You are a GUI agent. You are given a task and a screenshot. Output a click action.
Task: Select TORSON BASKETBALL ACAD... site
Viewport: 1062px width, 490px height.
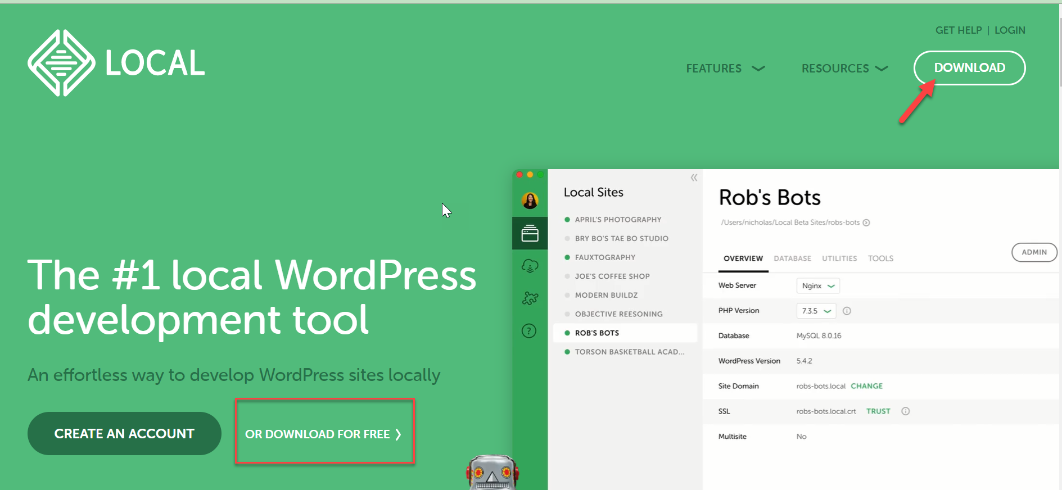point(629,352)
